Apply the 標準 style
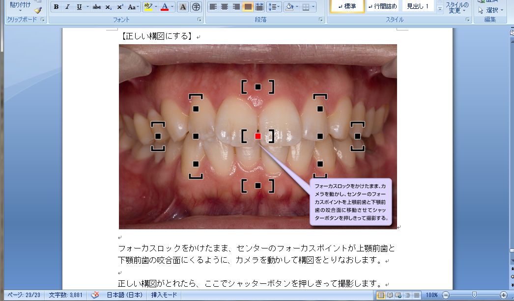 (x=347, y=6)
